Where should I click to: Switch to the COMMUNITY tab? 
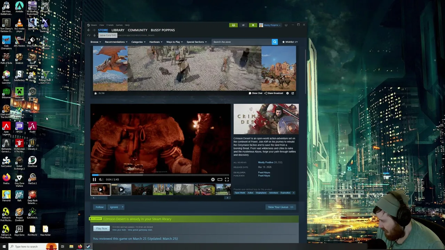[137, 30]
